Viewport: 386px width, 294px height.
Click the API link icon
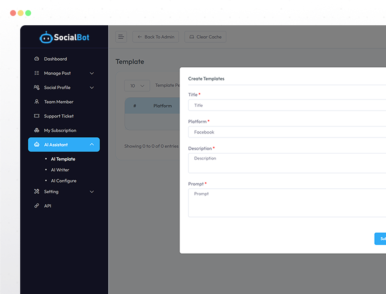(x=37, y=206)
